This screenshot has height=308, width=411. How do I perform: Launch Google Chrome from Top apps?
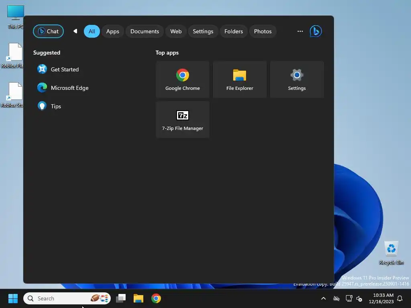(183, 79)
